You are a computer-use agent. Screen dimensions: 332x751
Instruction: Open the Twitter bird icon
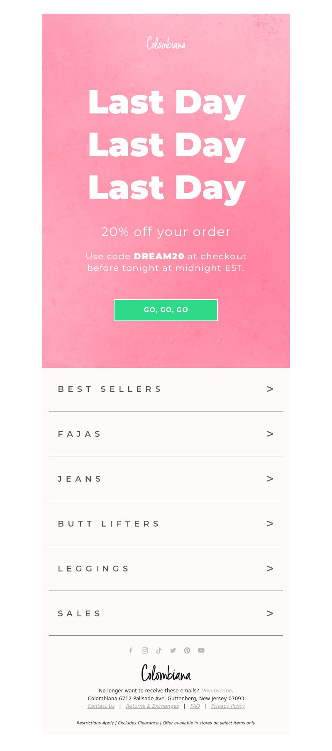pyautogui.click(x=173, y=650)
